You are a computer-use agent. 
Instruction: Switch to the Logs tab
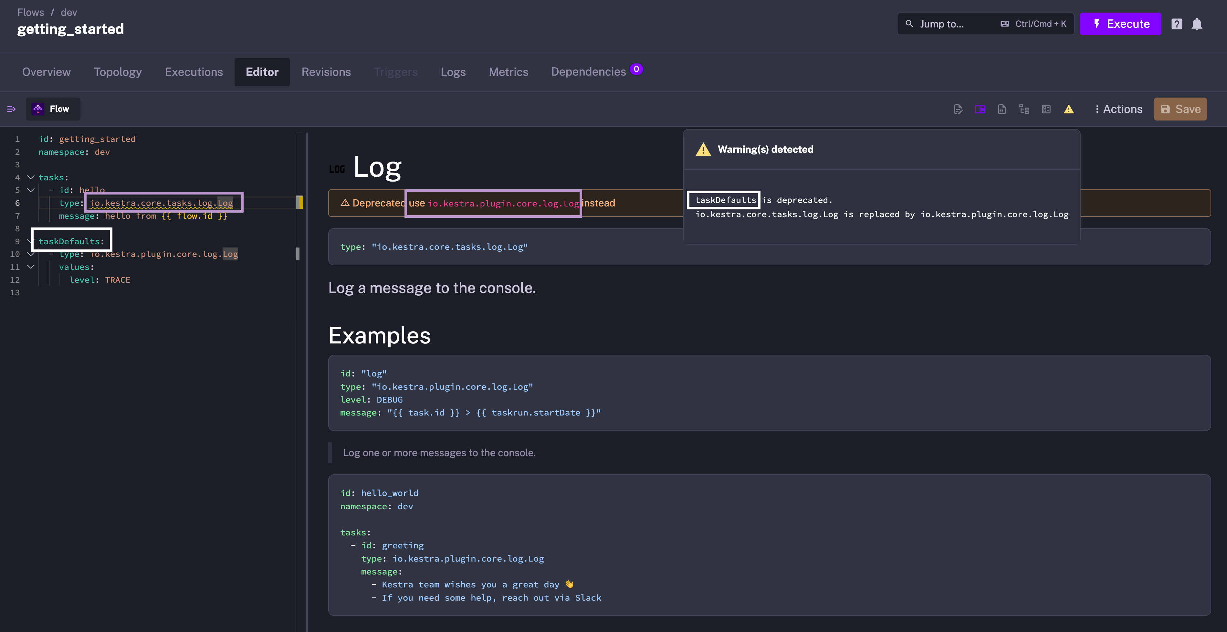point(453,72)
